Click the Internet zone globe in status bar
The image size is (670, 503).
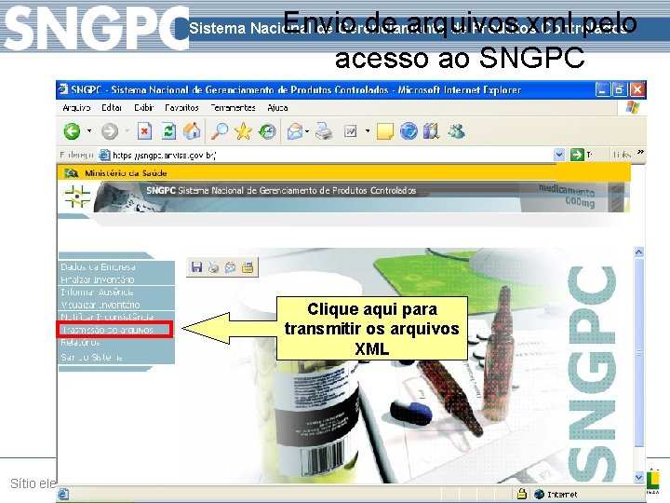pyautogui.click(x=539, y=494)
